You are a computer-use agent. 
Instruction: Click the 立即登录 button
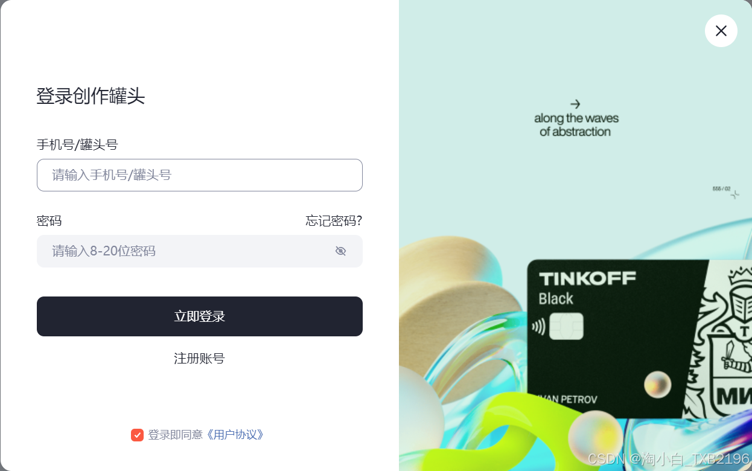200,316
